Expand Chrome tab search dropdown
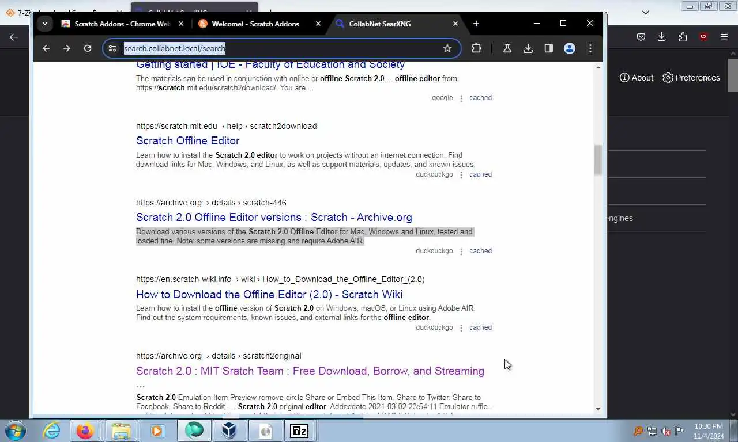The image size is (738, 442). (x=45, y=24)
